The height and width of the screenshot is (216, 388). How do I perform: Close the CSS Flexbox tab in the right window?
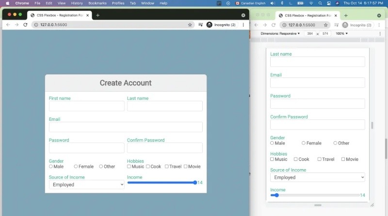(336, 15)
